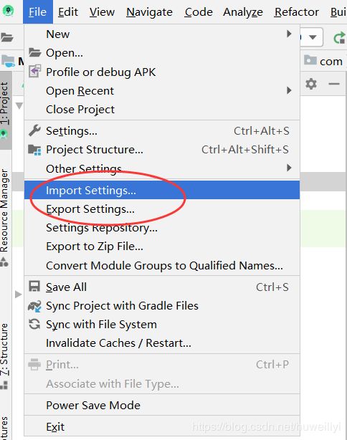Click the Profile or debug APK icon
Viewport: 347px width, 440px height.
35,71
